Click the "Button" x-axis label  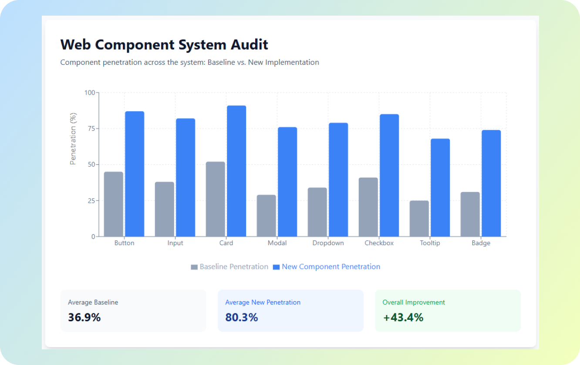pos(124,243)
